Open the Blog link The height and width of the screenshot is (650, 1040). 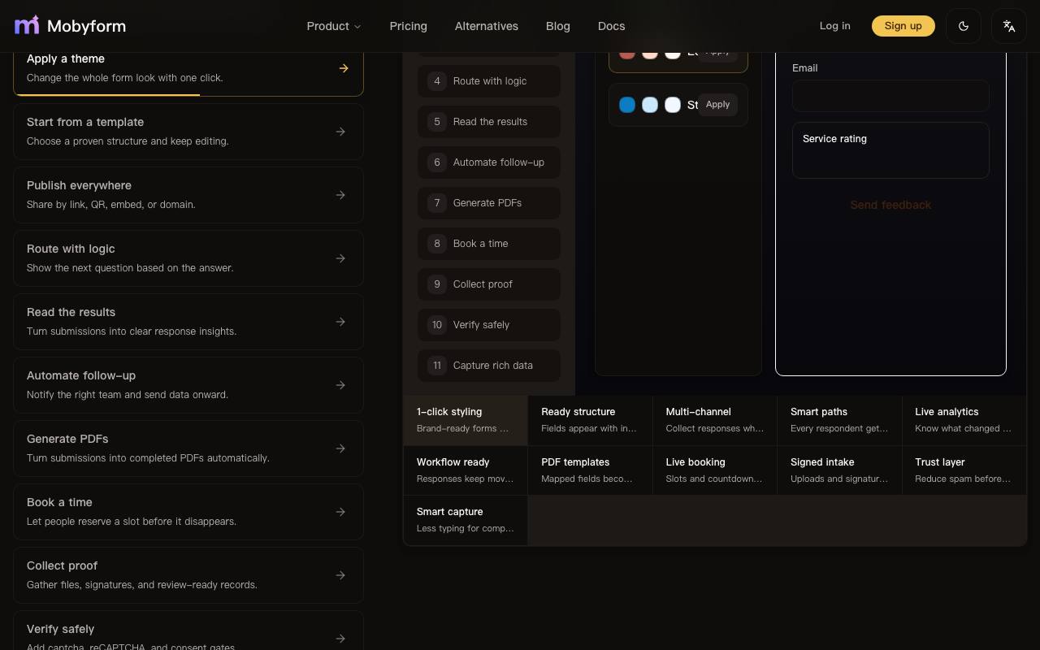click(558, 26)
